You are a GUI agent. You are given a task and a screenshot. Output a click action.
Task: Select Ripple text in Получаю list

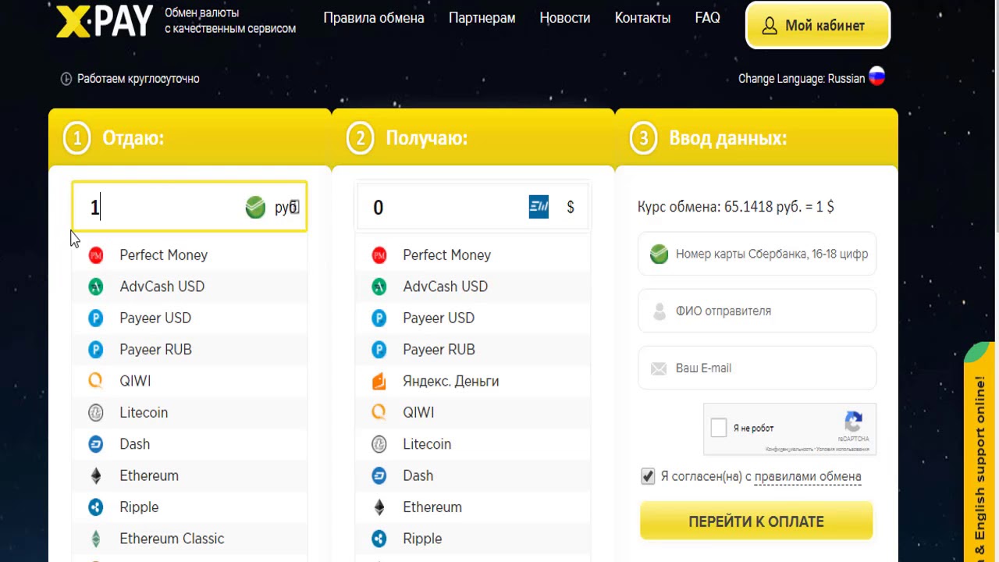[x=422, y=539]
